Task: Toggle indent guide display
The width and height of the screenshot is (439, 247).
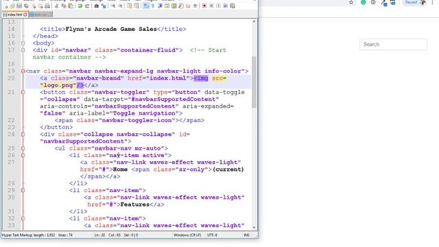Action: click(160, 6)
